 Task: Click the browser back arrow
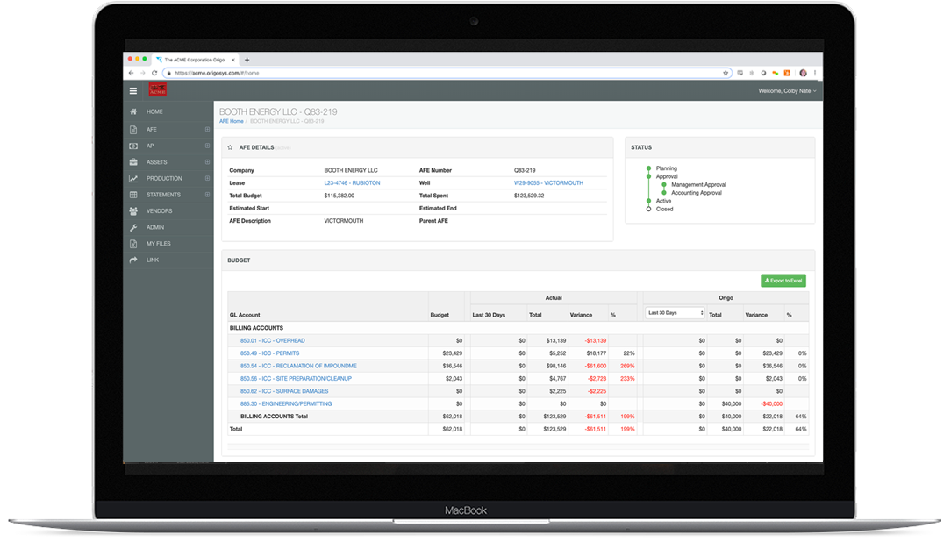pyautogui.click(x=131, y=73)
